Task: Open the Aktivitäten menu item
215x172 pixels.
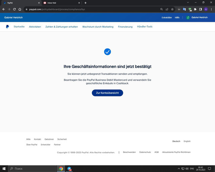Action: pos(35,27)
